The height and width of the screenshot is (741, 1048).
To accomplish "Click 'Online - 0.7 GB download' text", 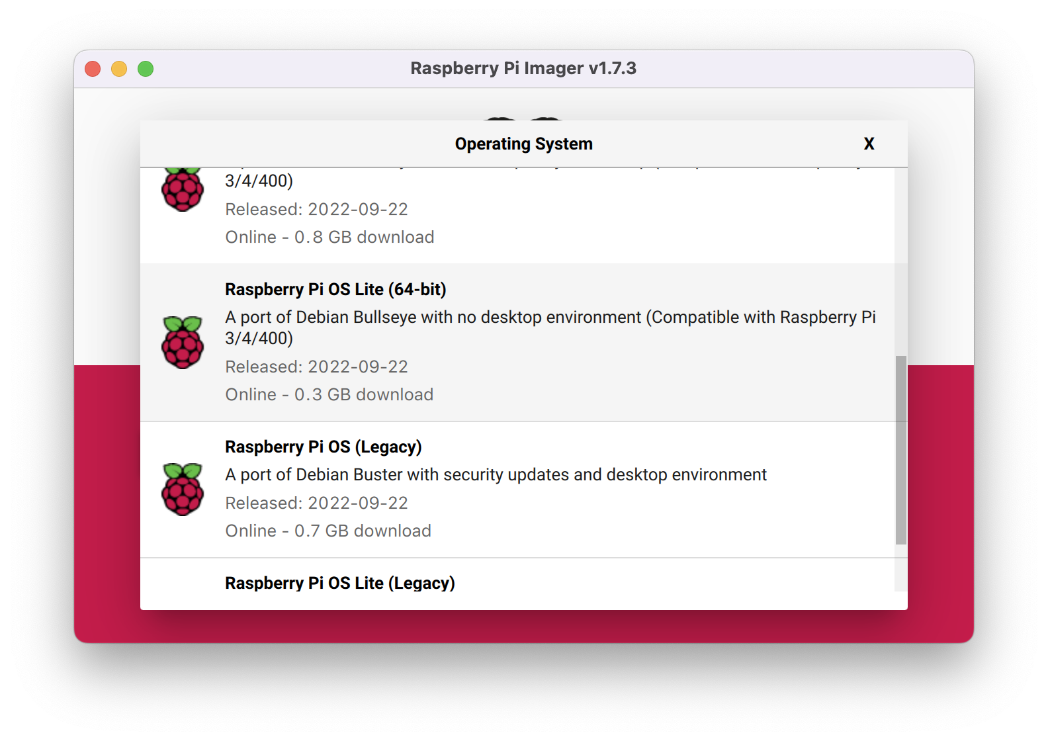I will [x=328, y=531].
